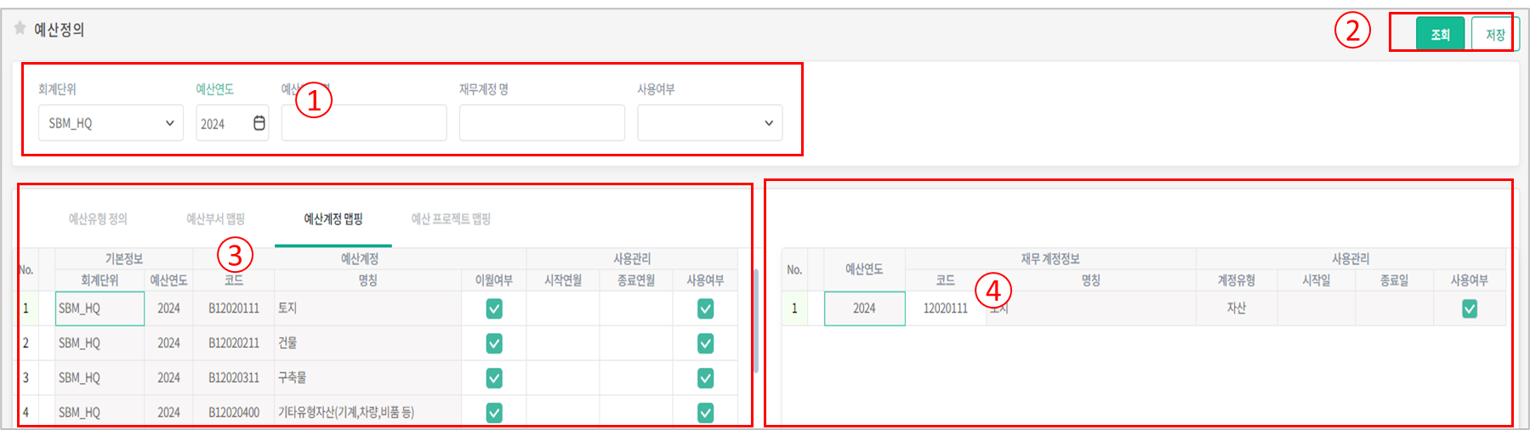Select the SBM_HQ cell in row 1
1530x430 pixels.
pyautogui.click(x=100, y=308)
